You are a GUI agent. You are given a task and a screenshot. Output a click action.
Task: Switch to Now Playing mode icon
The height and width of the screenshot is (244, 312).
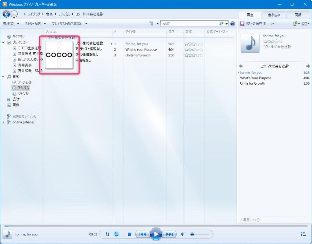[303, 234]
